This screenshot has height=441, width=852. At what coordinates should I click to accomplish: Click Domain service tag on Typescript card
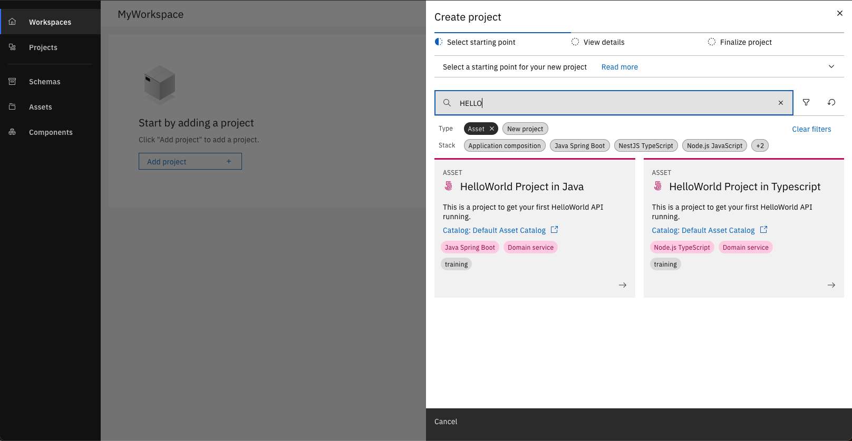(745, 247)
